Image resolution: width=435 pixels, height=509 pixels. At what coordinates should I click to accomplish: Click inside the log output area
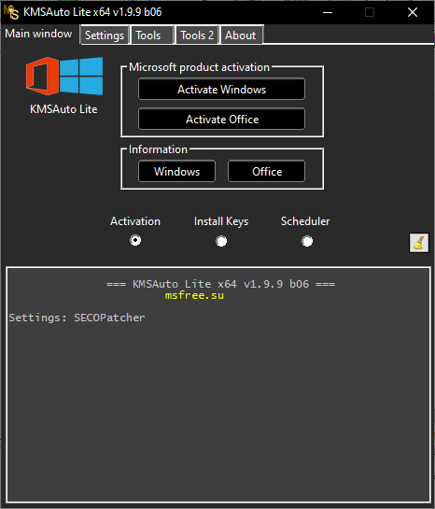coord(218,385)
